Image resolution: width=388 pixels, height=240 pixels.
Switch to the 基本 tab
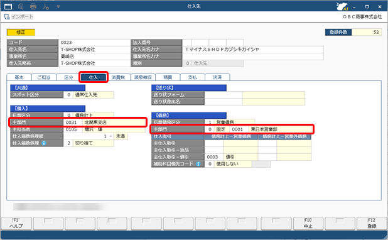point(19,77)
